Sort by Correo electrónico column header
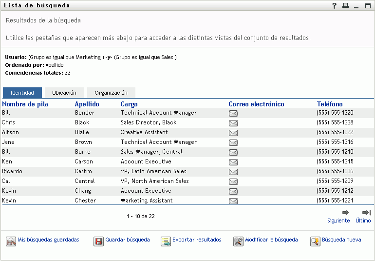This screenshot has width=375, height=261. coord(256,104)
